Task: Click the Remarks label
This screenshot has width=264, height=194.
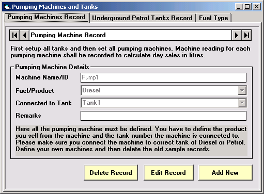Action: point(28,116)
